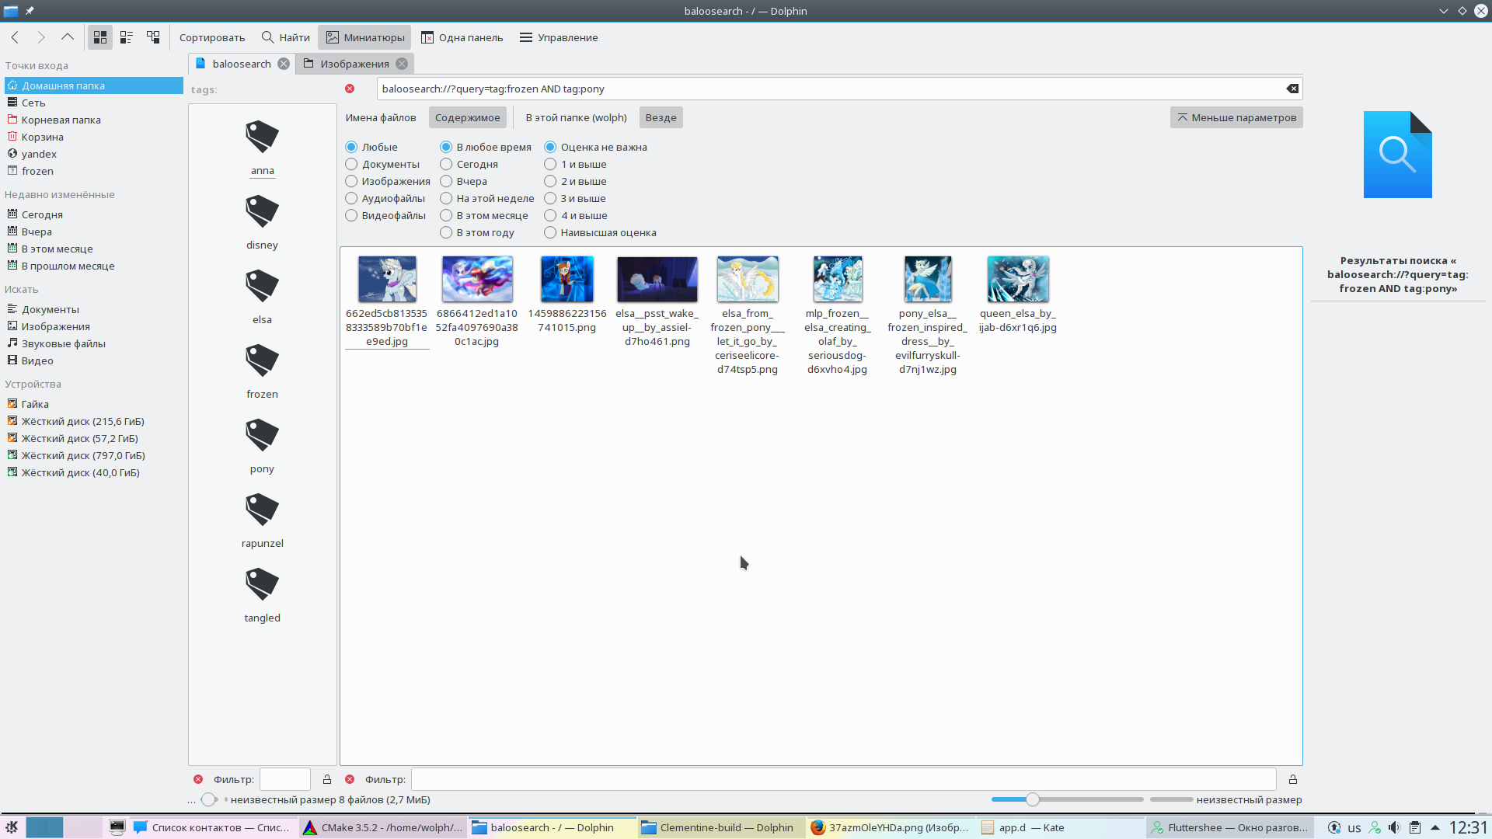Select the disney tag icon
Viewport: 1492px width, 839px height.
pyautogui.click(x=262, y=211)
